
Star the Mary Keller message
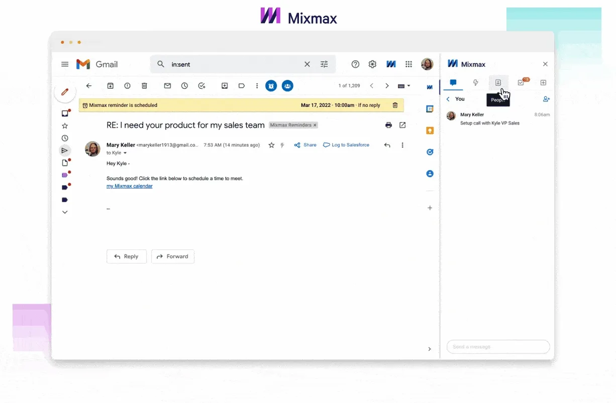coord(271,145)
